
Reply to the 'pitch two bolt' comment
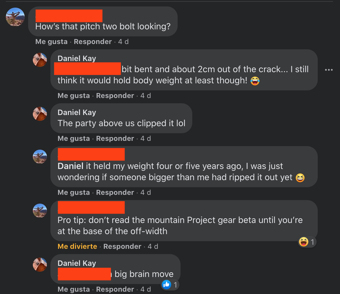pos(93,42)
